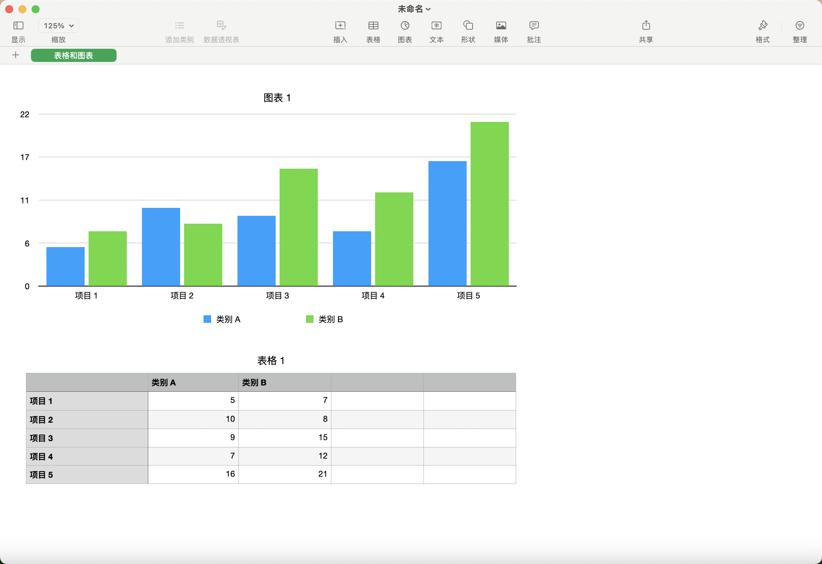
Task: Open the 整理 organize inspector icon
Action: (x=799, y=25)
